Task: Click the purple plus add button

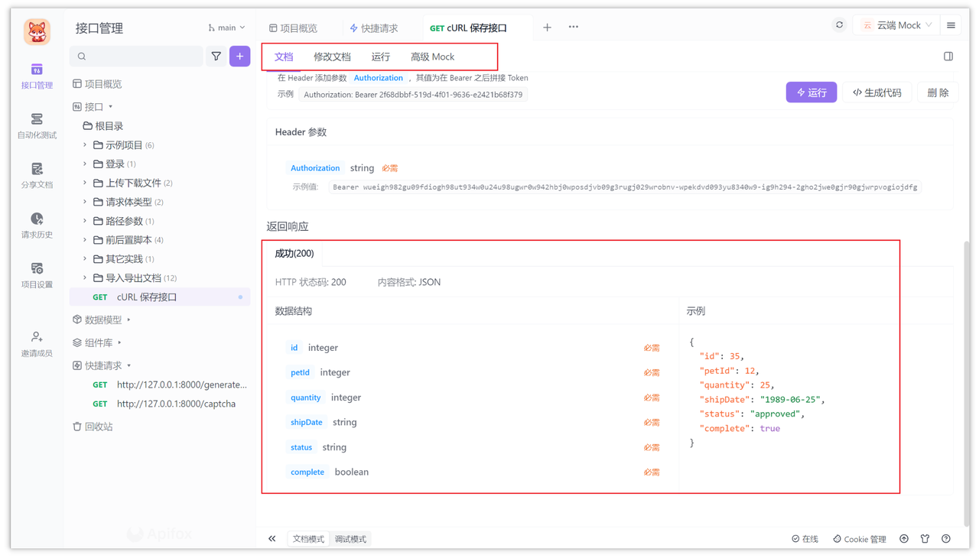Action: coord(240,57)
